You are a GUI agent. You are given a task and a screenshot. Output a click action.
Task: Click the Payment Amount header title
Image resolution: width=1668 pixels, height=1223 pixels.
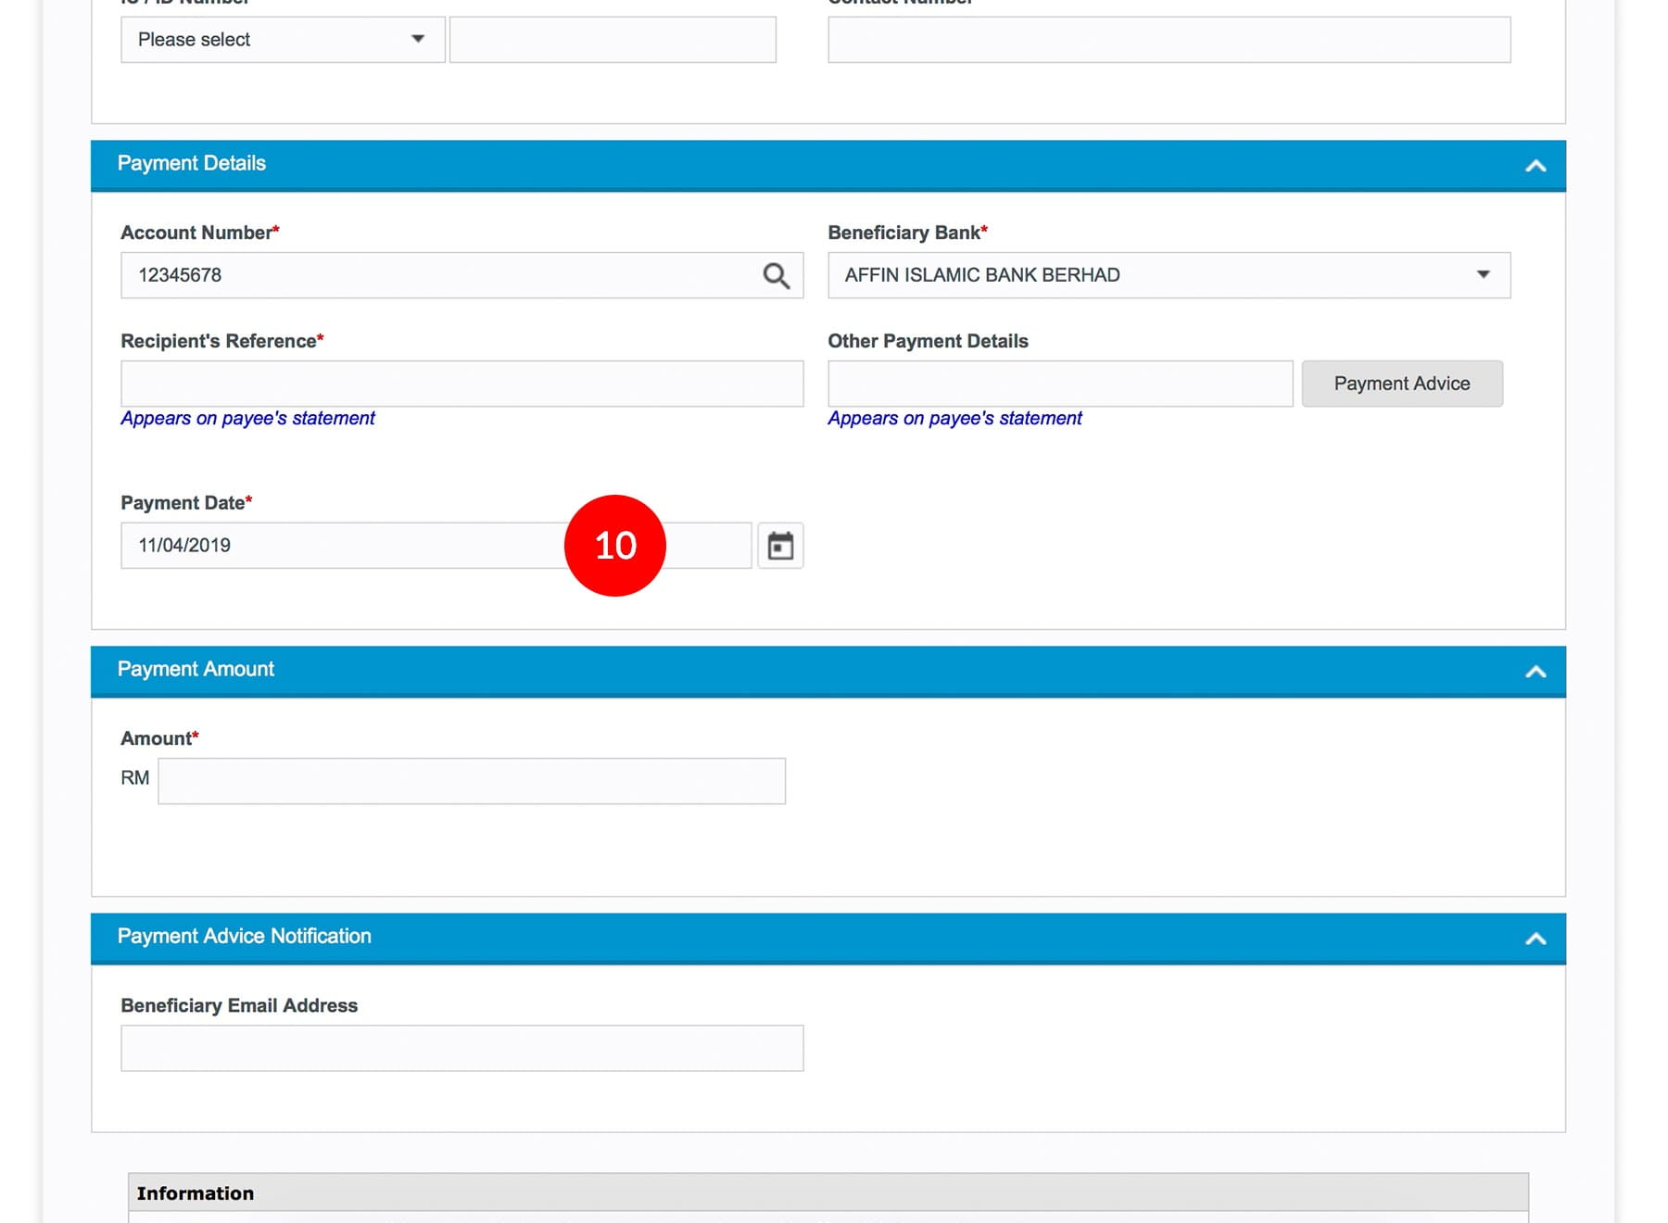(196, 669)
